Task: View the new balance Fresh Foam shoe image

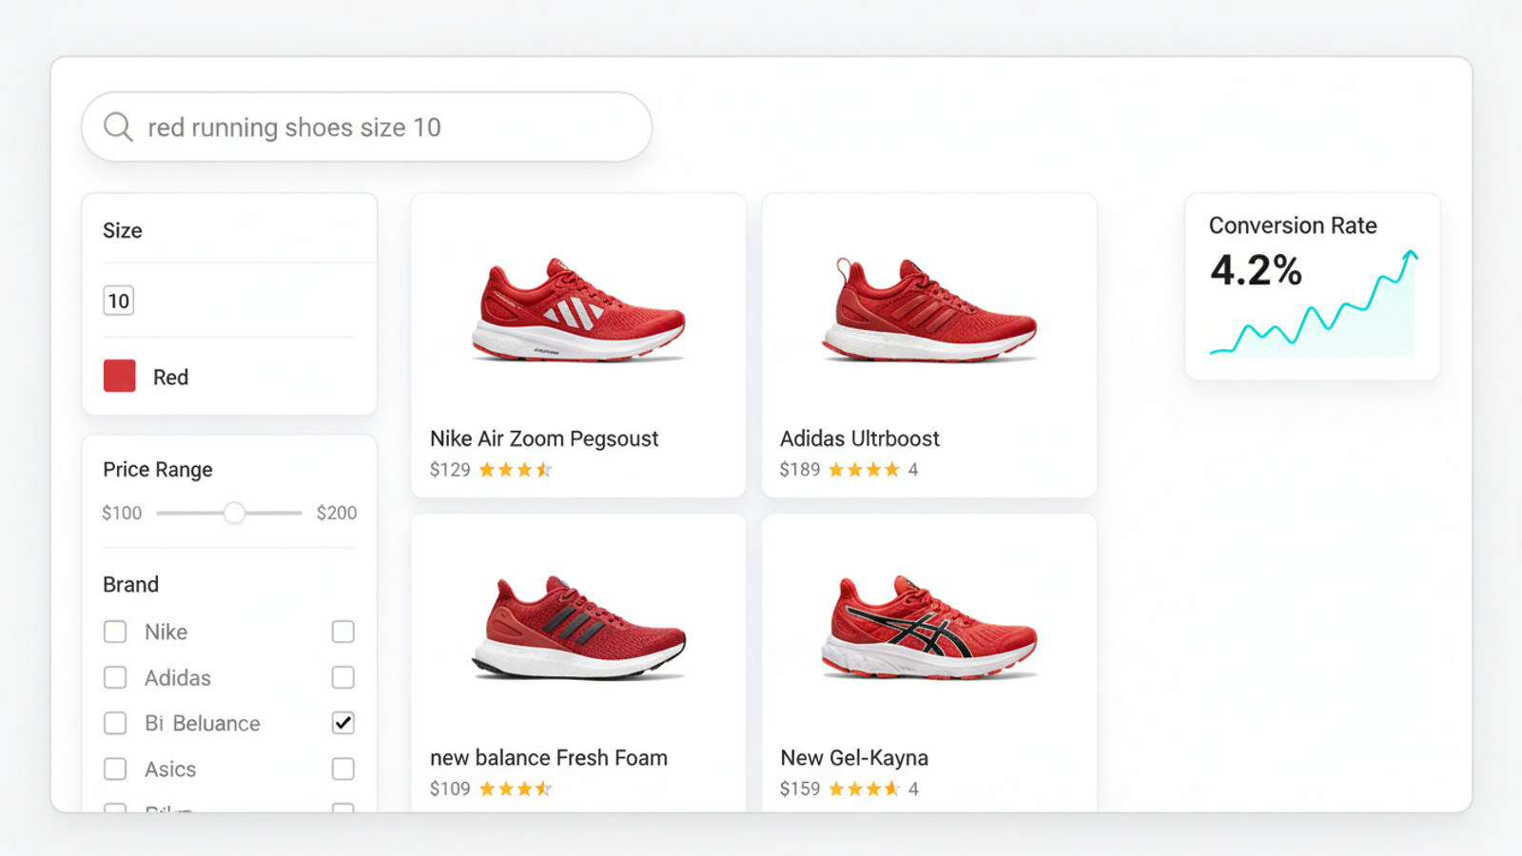Action: click(578, 628)
